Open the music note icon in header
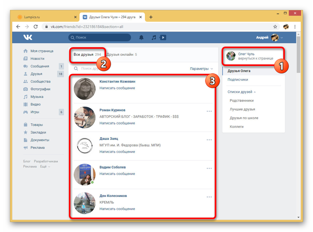 click(x=153, y=38)
